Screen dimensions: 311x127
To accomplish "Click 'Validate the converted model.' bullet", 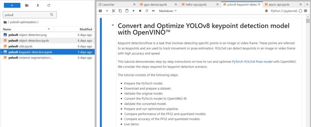I will [x=145, y=104].
